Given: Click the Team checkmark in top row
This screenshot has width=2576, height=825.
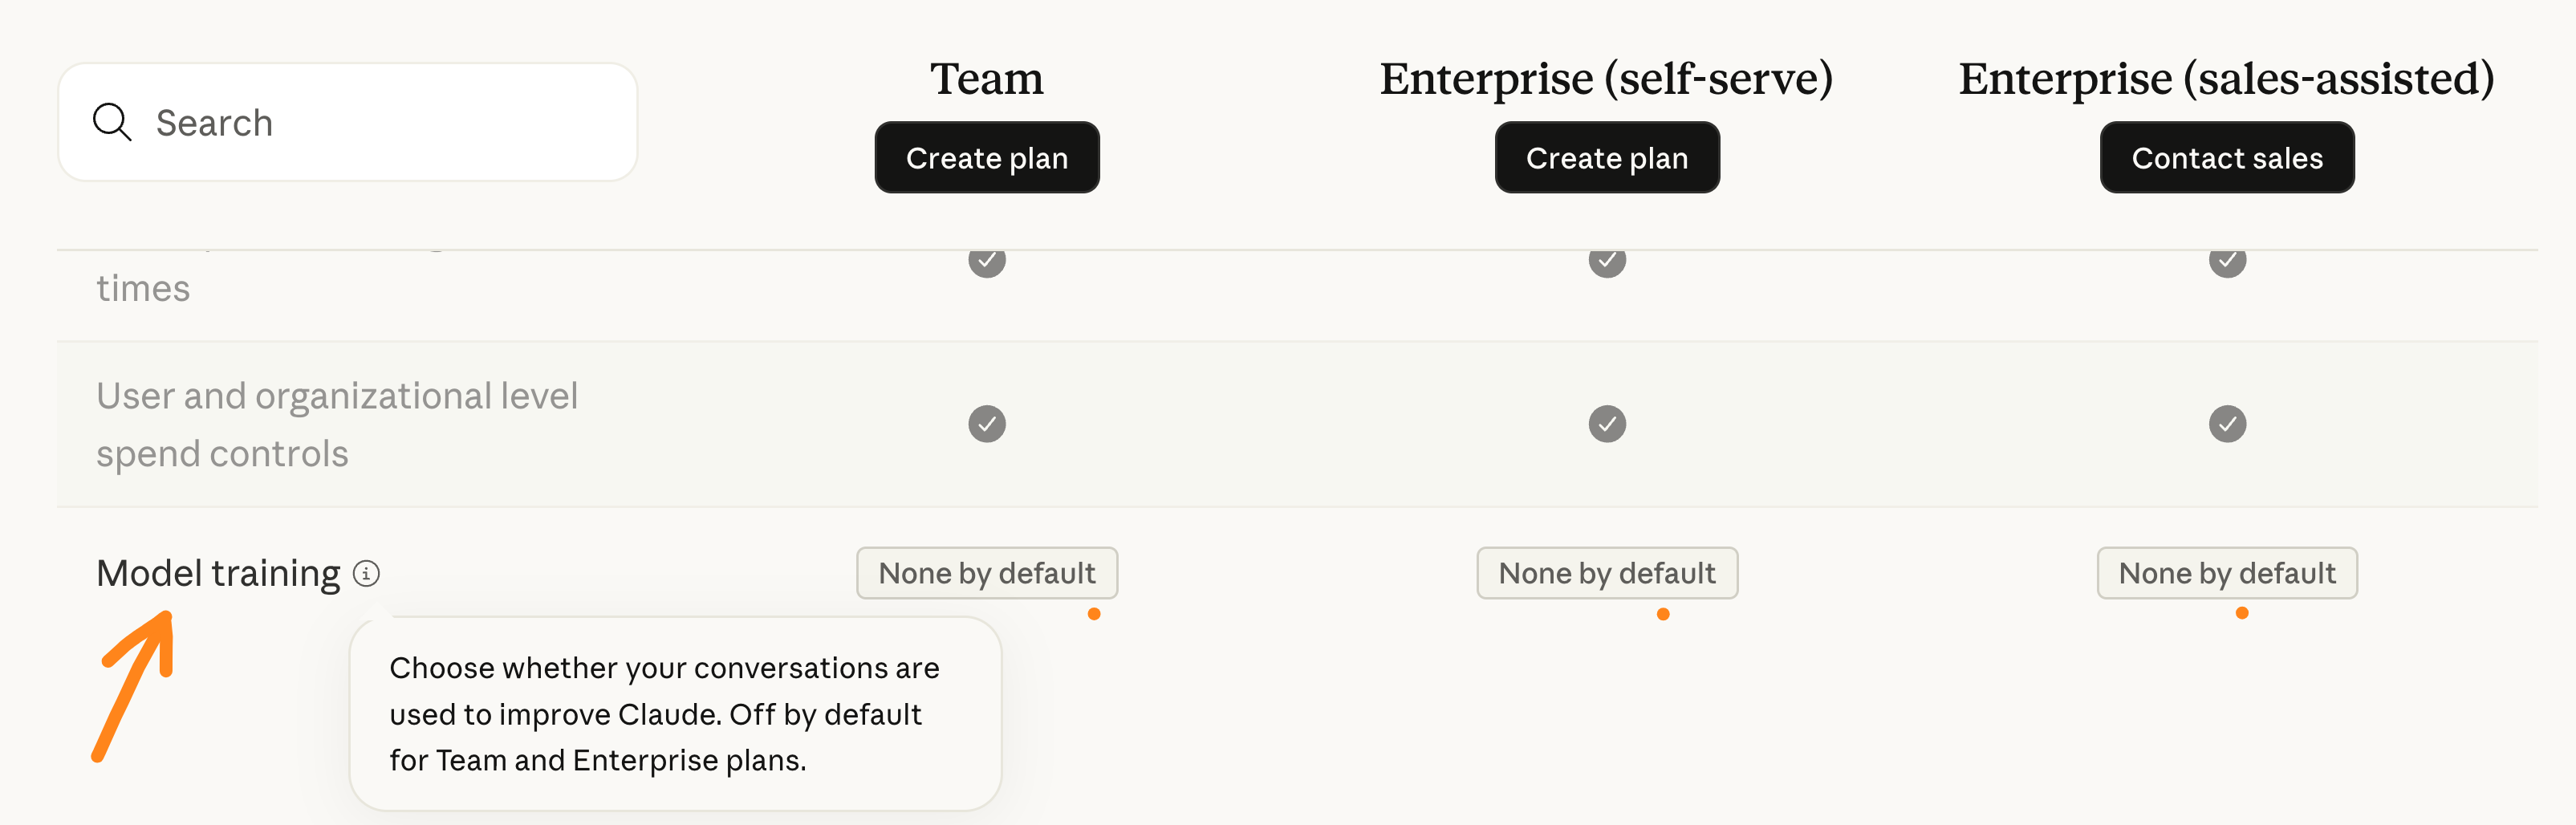Looking at the screenshot, I should pos(986,262).
